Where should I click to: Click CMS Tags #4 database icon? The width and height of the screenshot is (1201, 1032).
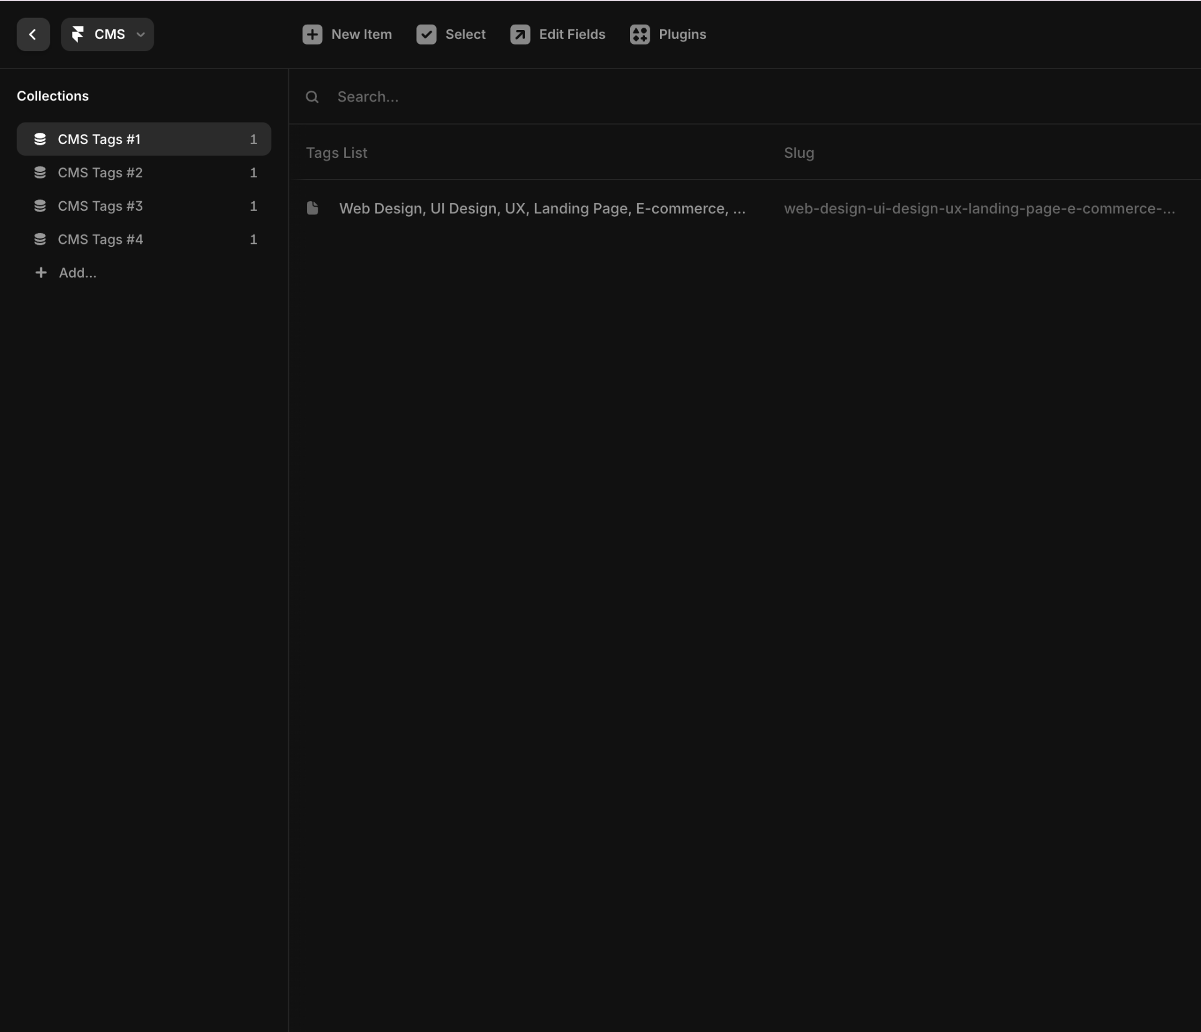tap(40, 240)
